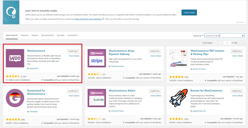Click author WooCommerce under WooCommerce Admin

(117, 111)
